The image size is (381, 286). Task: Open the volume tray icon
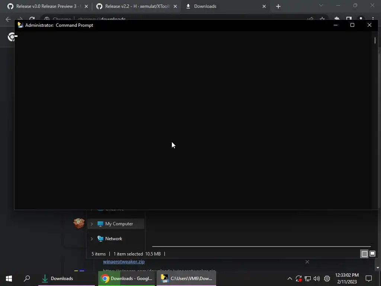(x=317, y=279)
